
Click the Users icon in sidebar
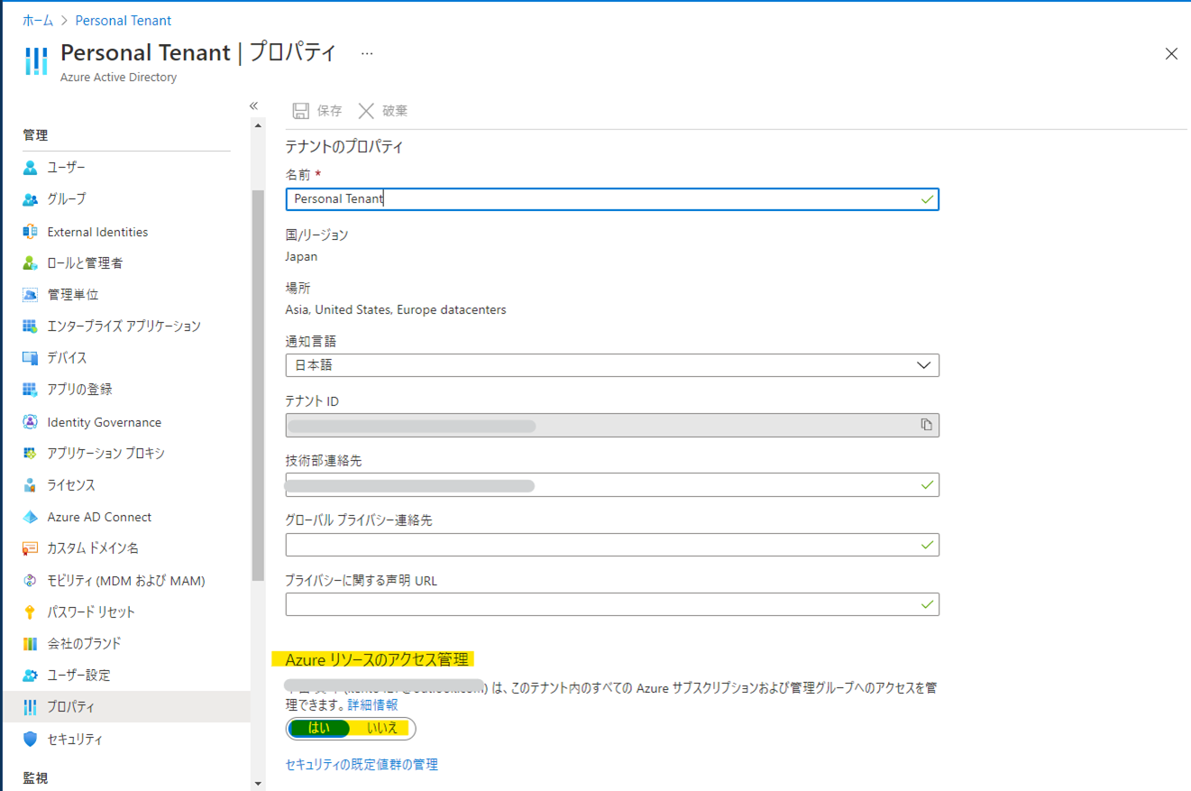30,168
